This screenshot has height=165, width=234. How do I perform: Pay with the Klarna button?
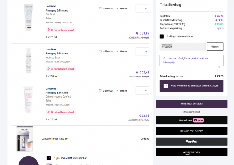pos(191,120)
